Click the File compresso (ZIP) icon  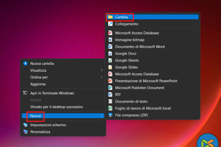pos(110,115)
